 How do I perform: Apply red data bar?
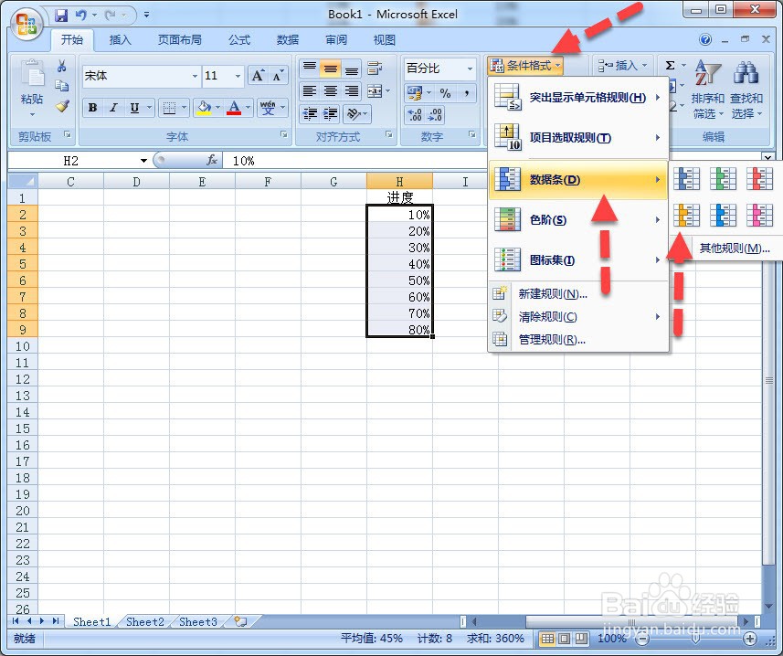[759, 179]
